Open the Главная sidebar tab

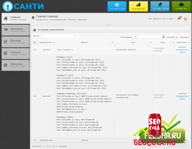point(16,18)
